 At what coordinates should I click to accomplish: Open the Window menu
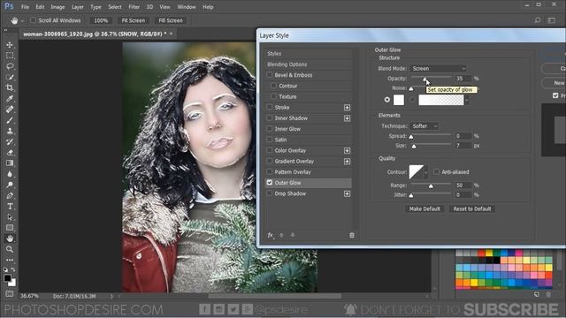click(x=187, y=7)
